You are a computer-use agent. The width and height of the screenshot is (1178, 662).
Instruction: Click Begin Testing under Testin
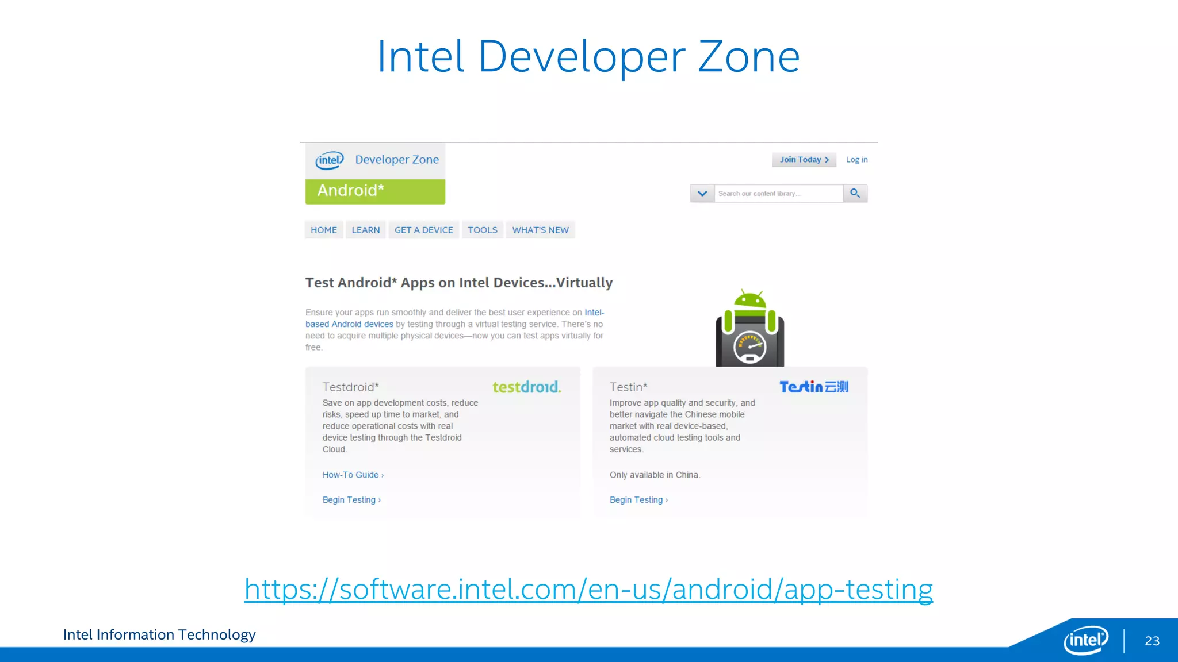tap(638, 500)
